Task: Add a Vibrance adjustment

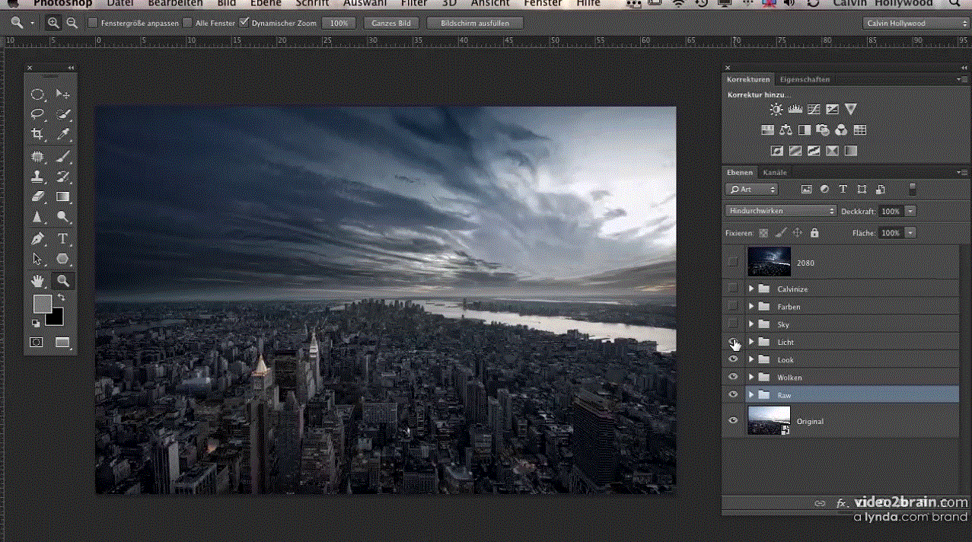Action: click(851, 110)
